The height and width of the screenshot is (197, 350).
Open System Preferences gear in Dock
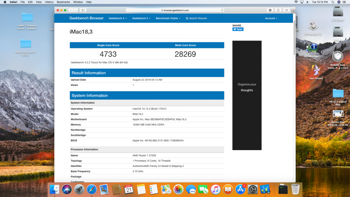[x=253, y=189]
